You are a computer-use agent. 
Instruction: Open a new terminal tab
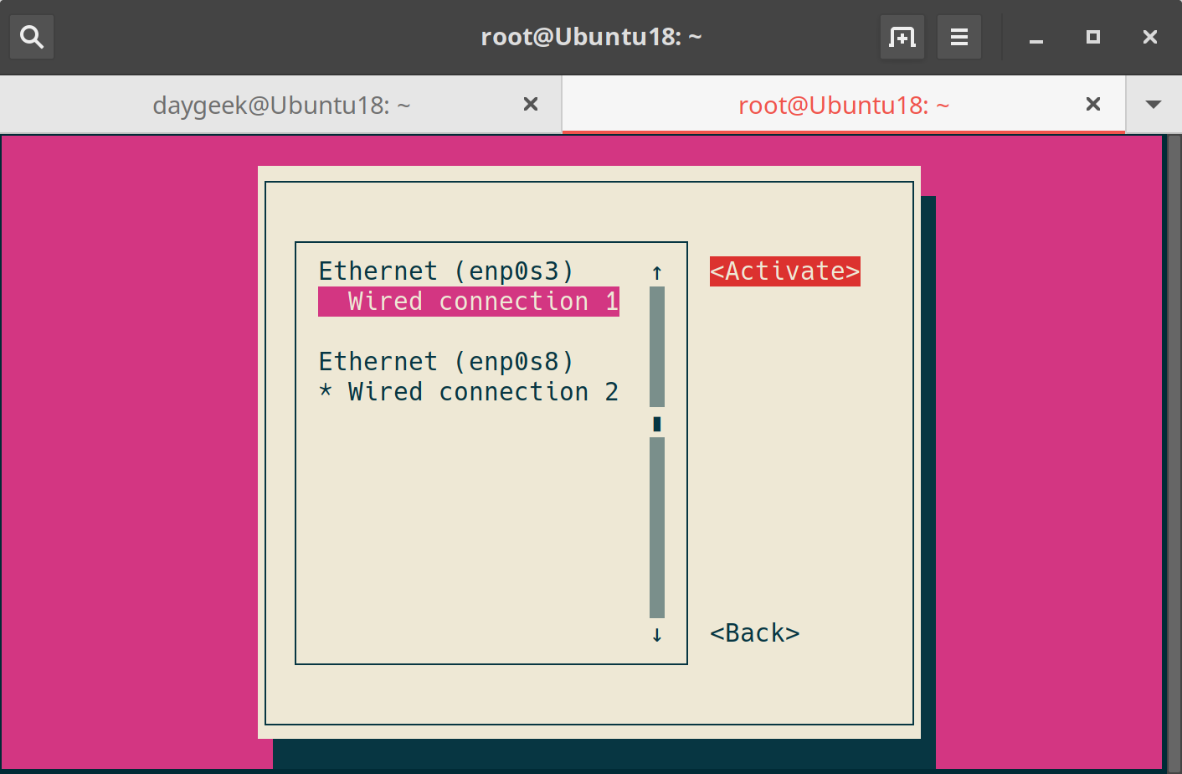(902, 37)
